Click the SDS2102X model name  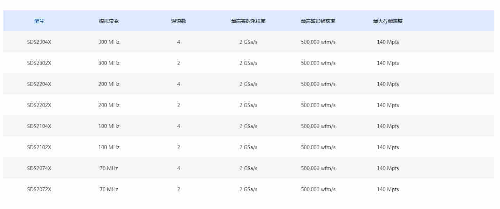pos(39,147)
